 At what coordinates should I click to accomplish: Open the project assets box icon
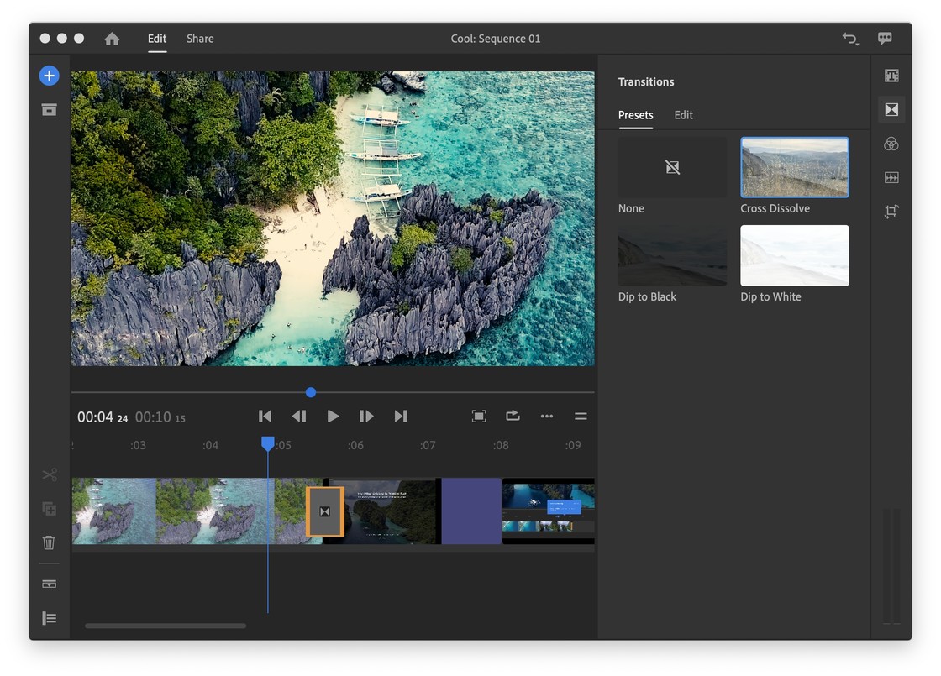point(50,110)
